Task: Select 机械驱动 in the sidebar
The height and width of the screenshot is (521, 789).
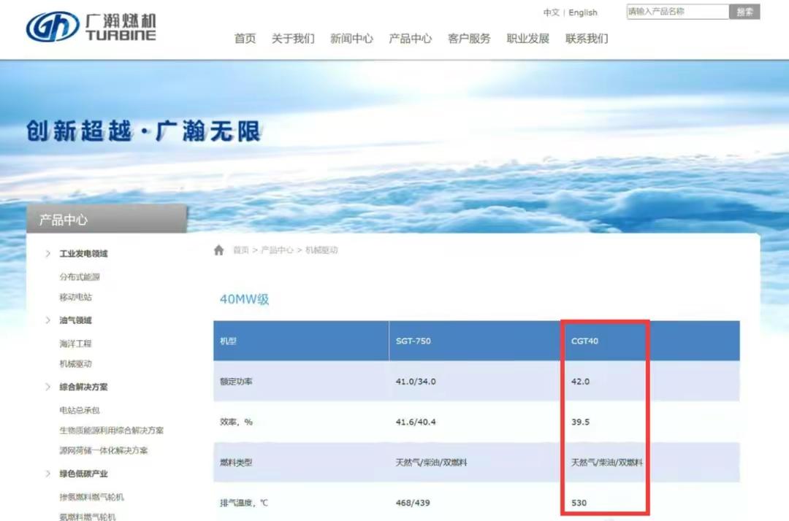Action: [77, 363]
